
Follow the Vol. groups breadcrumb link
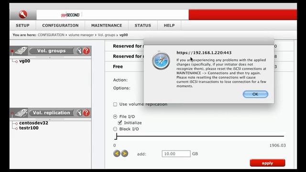tap(106, 35)
